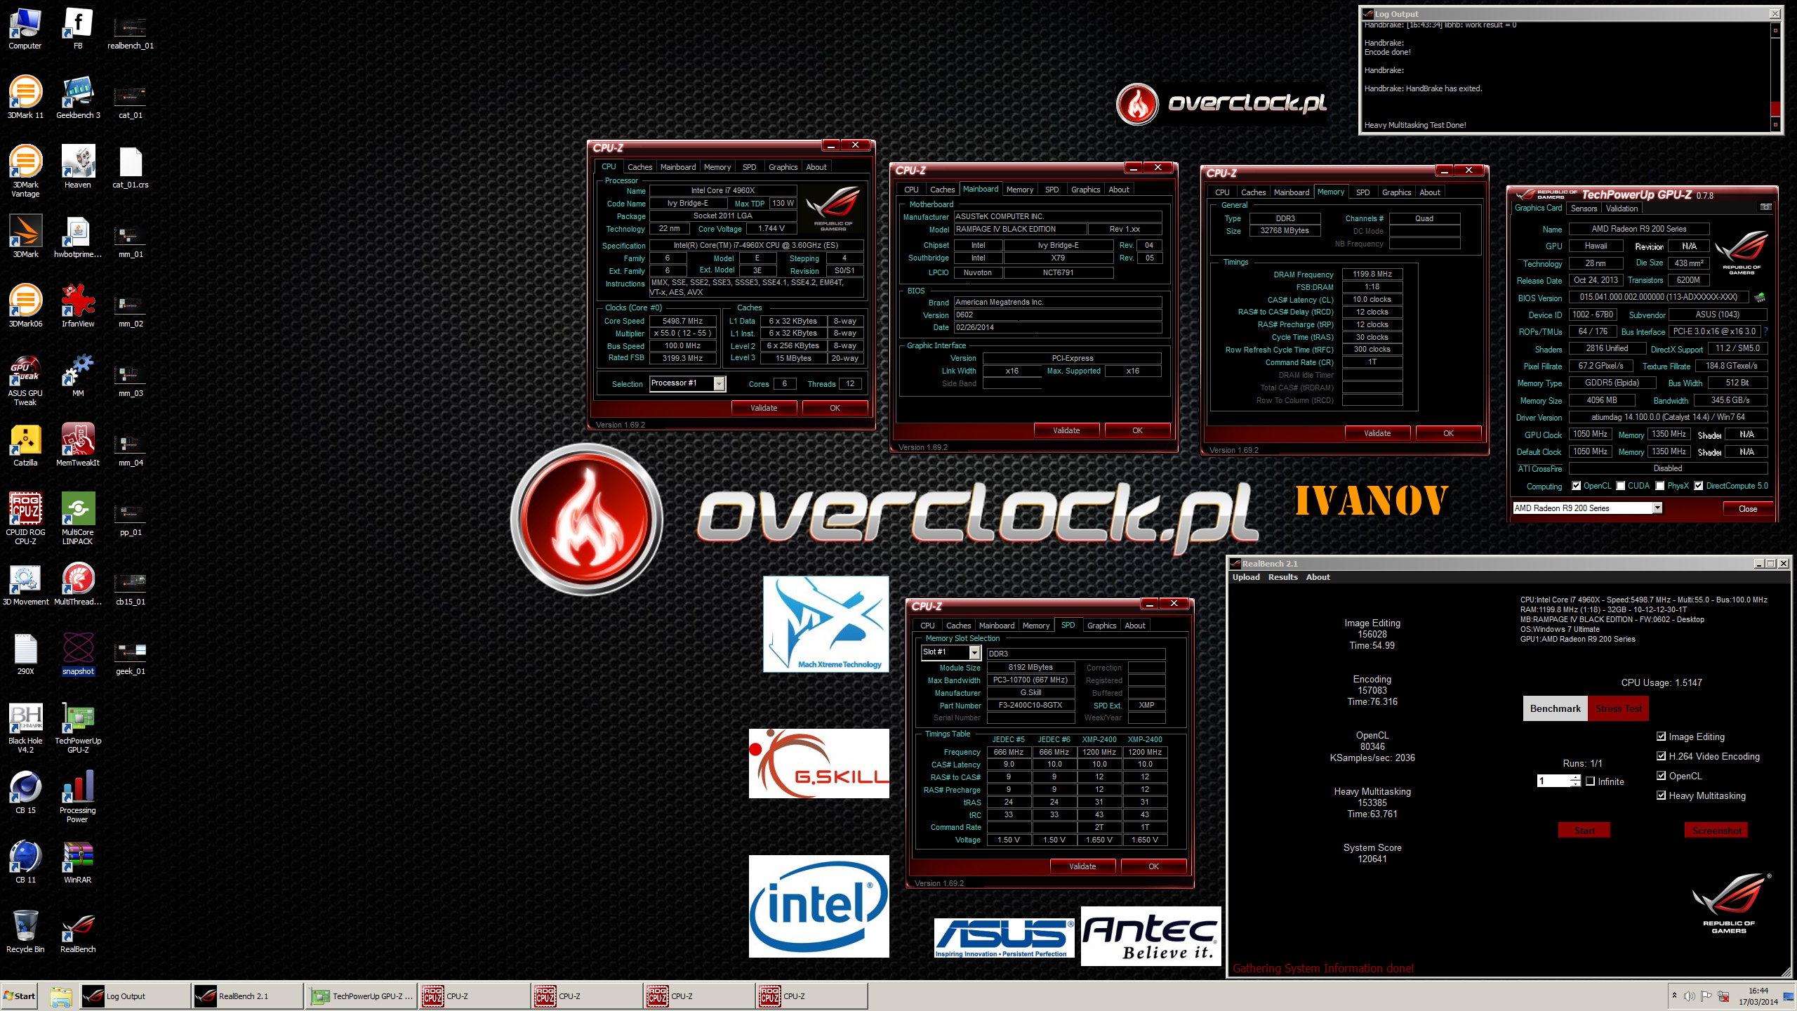Open the Catzilla desktop icon
The height and width of the screenshot is (1011, 1797).
[x=25, y=444]
